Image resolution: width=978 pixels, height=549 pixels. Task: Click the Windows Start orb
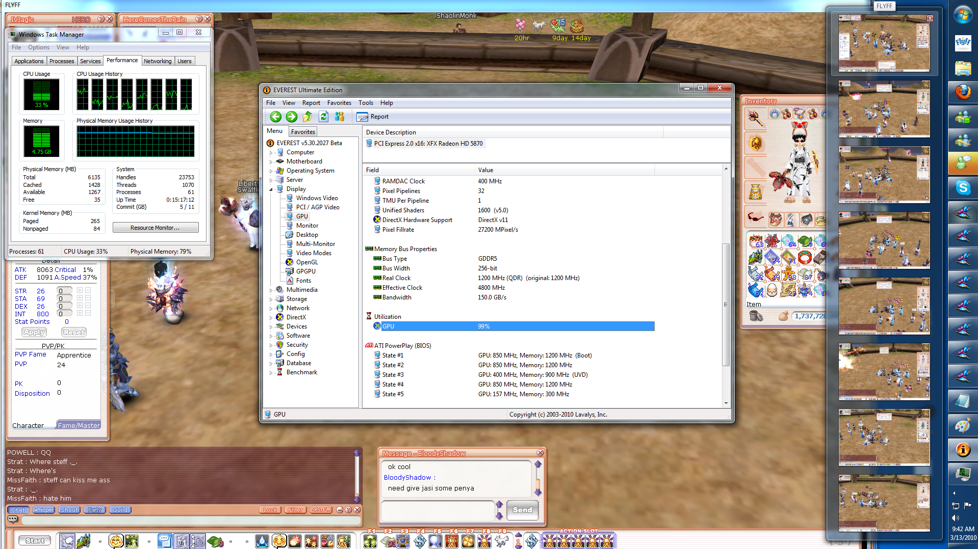point(963,15)
